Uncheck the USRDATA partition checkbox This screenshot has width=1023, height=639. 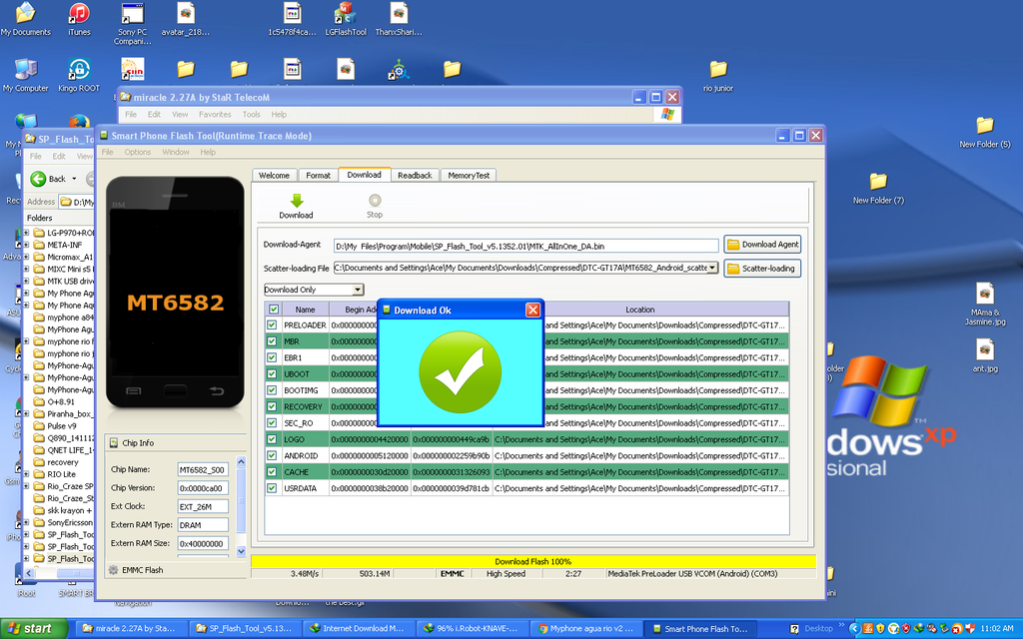[x=272, y=487]
